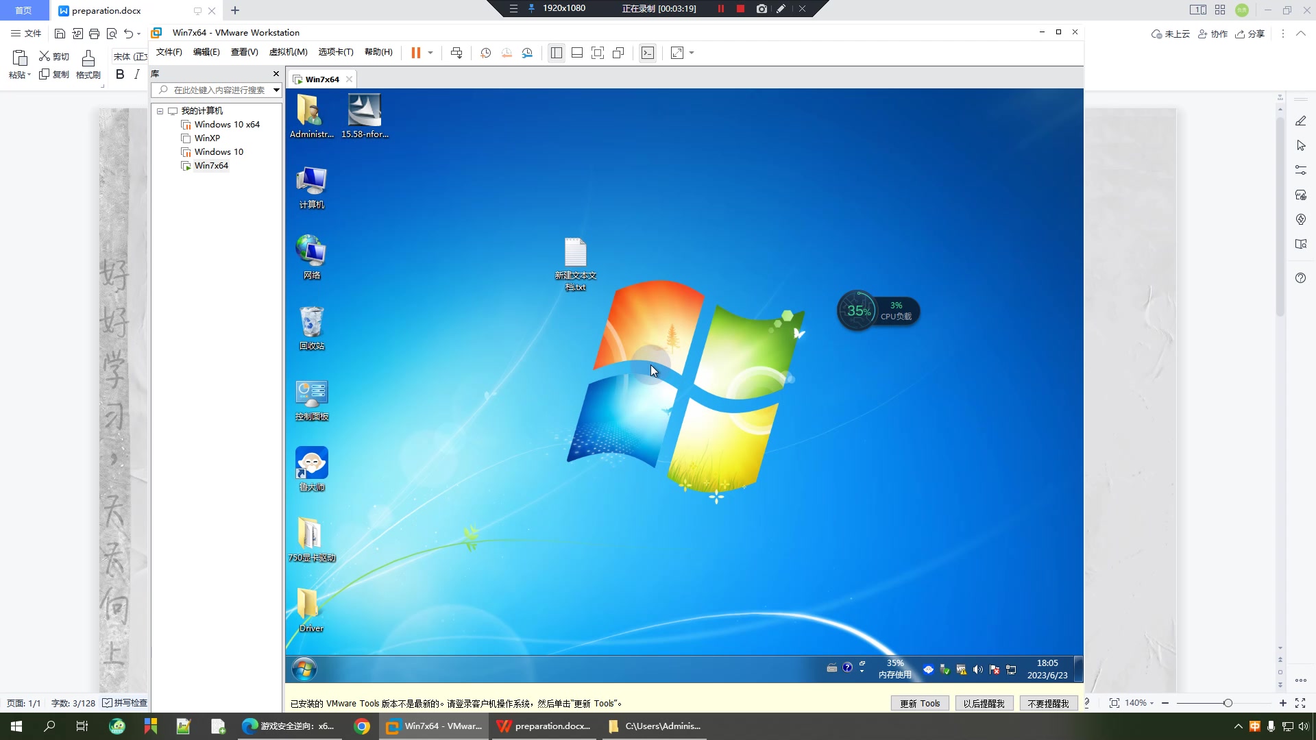This screenshot has width=1316, height=740.
Task: Select the 回收站 recycle bin icon
Action: (x=312, y=328)
